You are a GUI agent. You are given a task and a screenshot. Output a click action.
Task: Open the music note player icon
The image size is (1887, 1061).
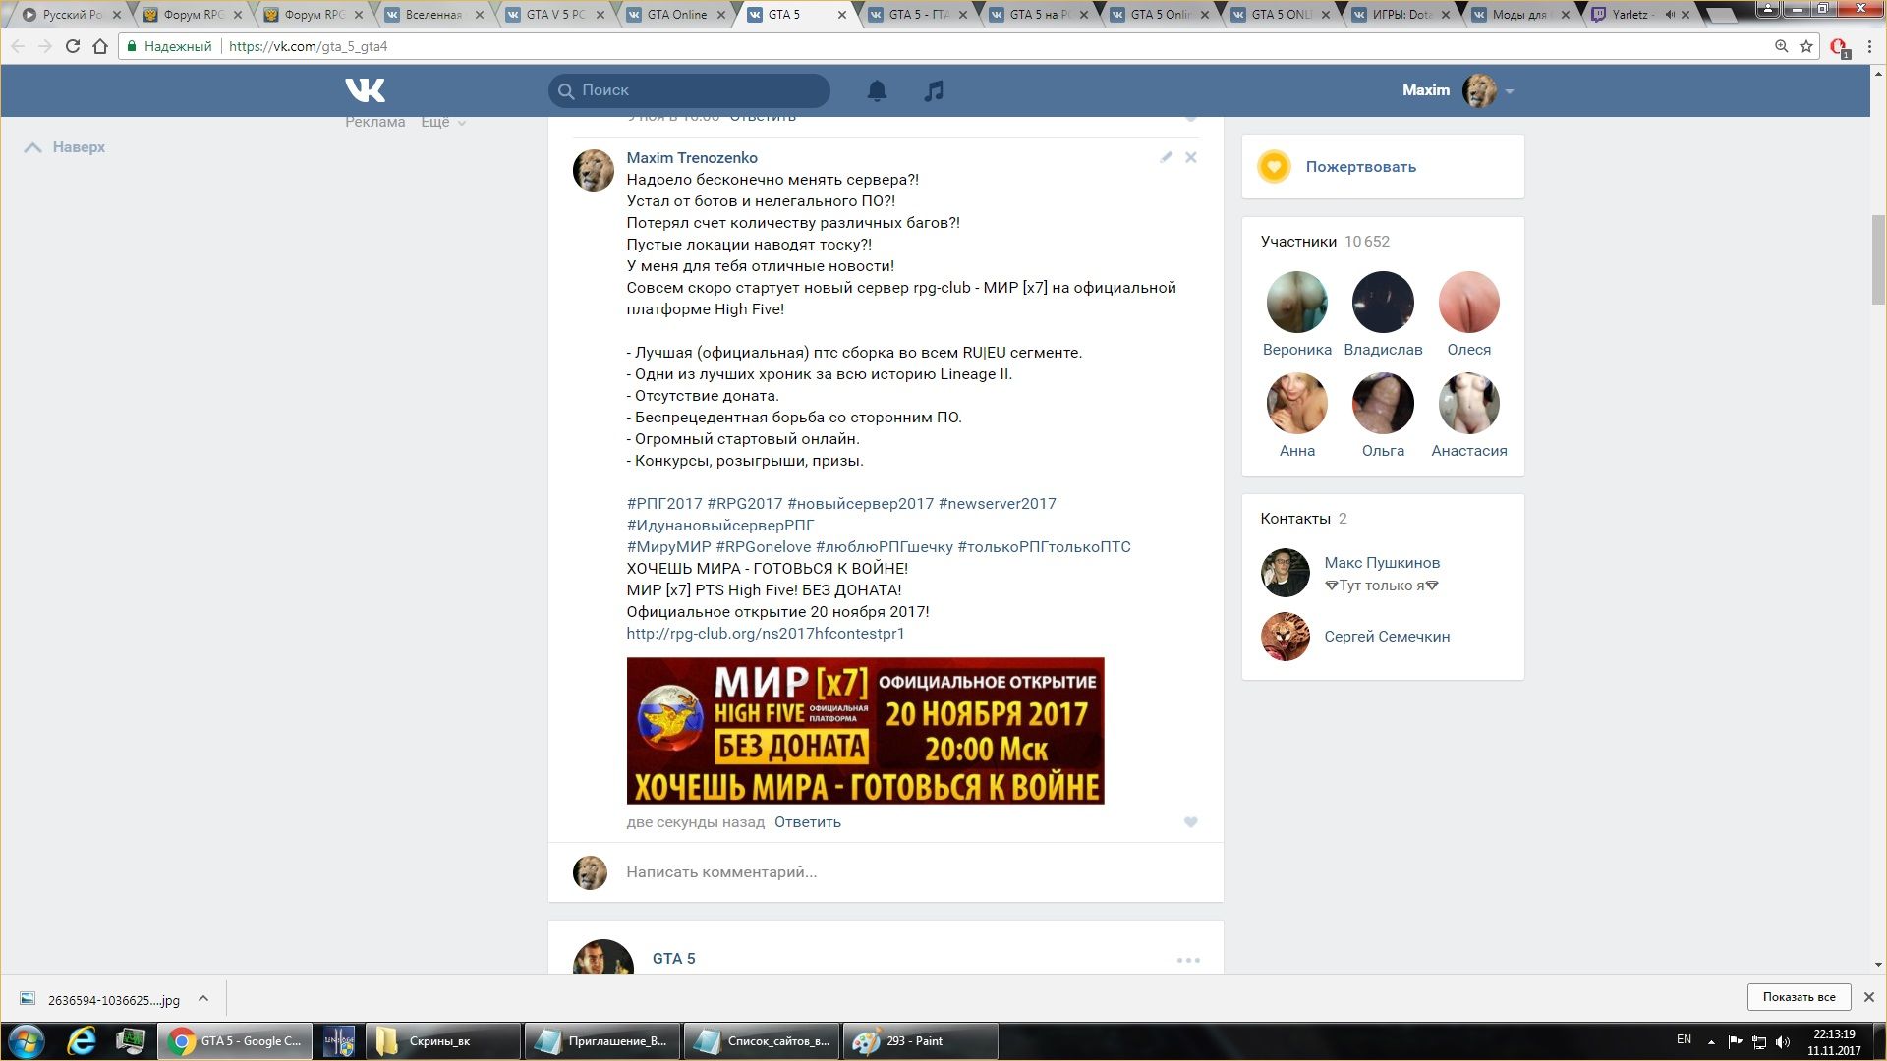[934, 90]
